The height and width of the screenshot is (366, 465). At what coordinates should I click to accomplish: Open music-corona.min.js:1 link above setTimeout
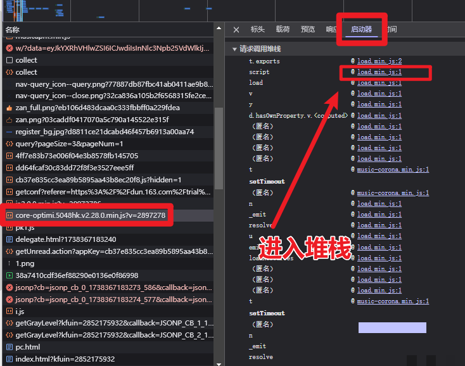[x=393, y=170]
